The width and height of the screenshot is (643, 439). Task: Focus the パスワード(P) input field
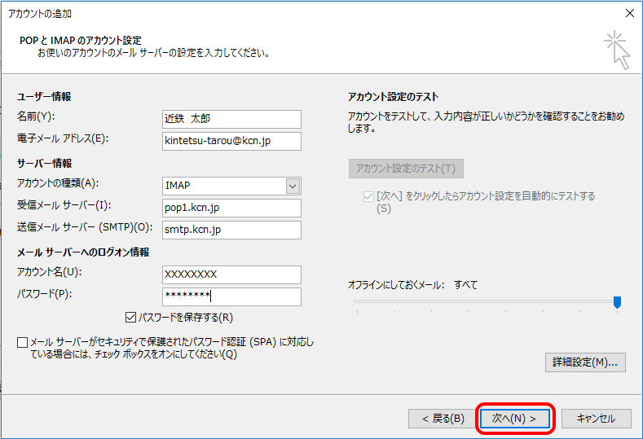(x=231, y=296)
